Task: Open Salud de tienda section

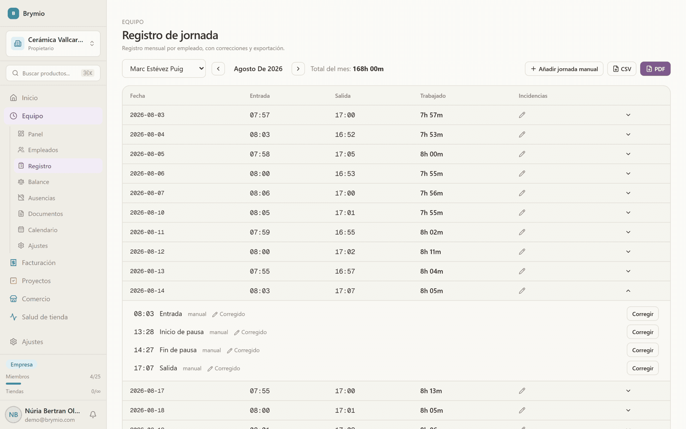Action: point(53,317)
